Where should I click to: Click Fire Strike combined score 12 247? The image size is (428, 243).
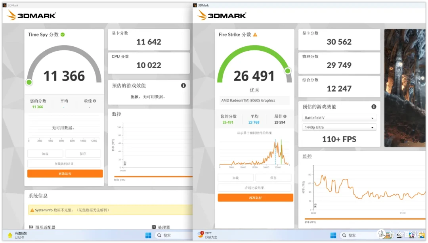click(339, 89)
